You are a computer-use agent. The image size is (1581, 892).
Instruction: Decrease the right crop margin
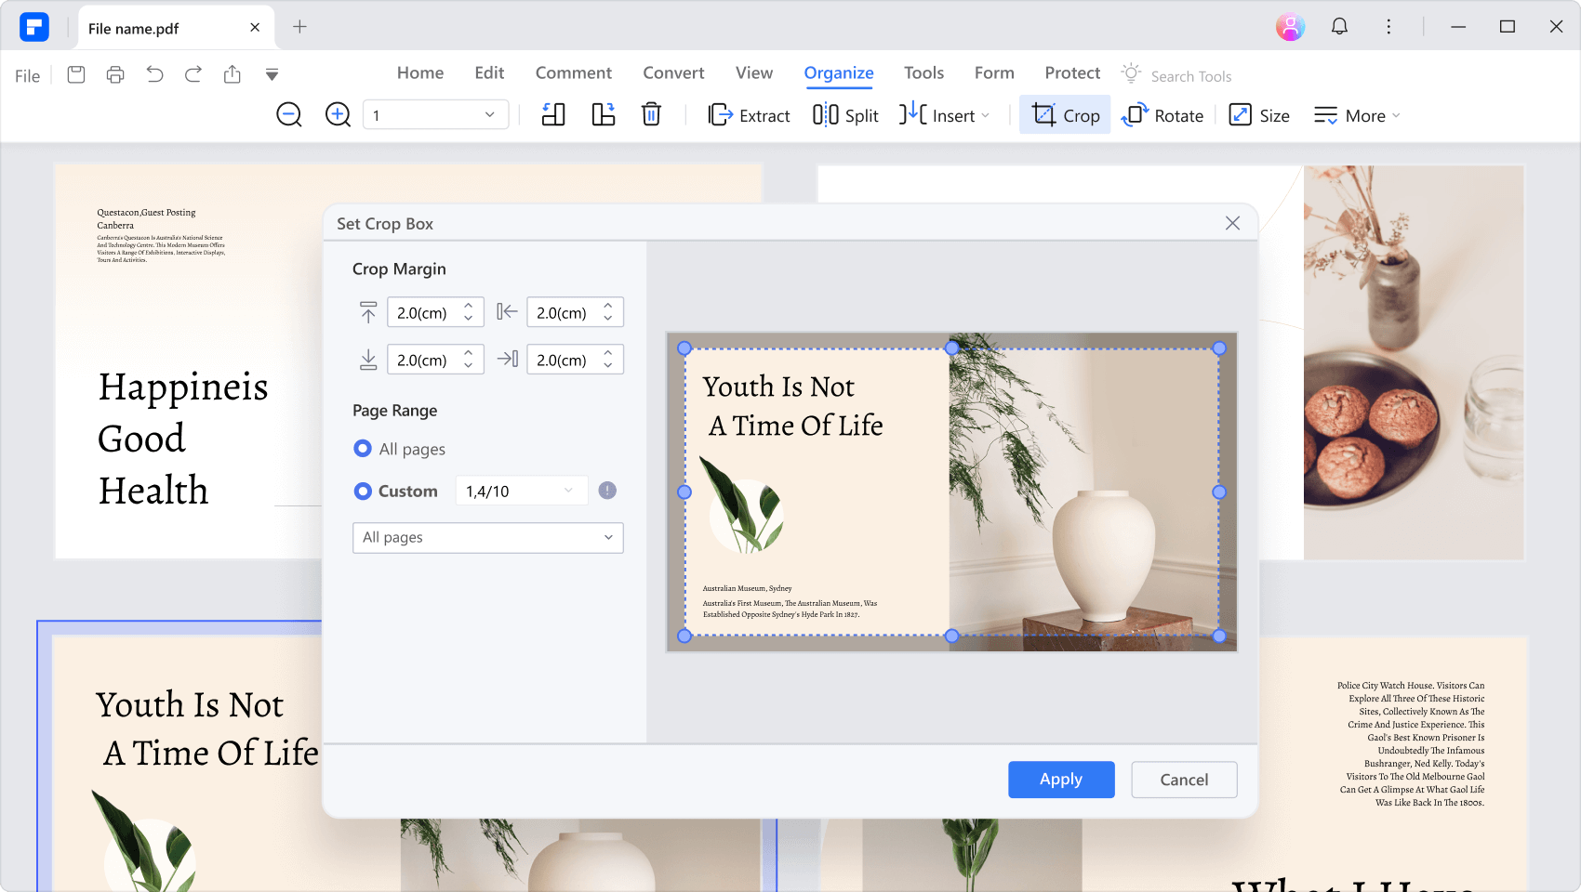608,366
